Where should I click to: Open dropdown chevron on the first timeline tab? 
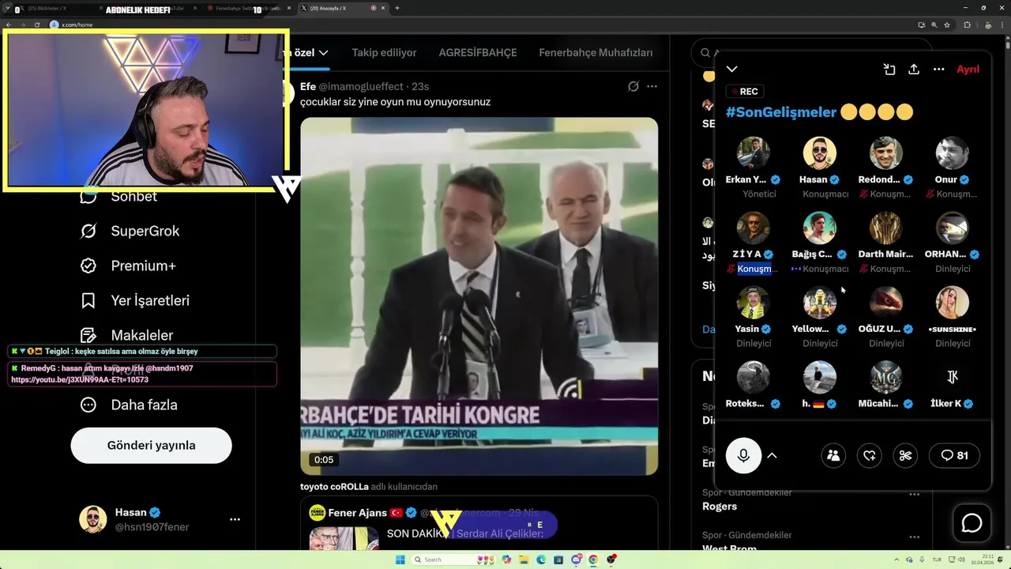click(323, 53)
